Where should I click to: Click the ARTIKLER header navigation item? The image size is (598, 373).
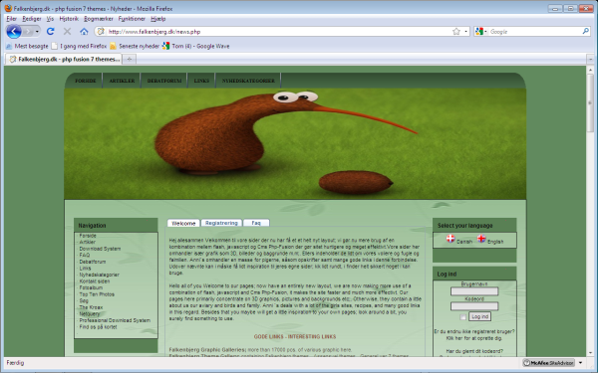click(122, 81)
